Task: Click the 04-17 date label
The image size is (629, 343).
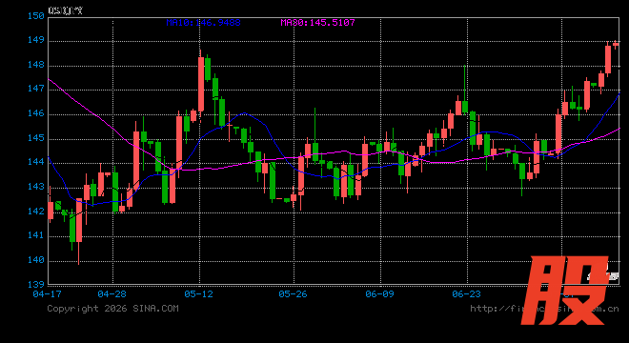Action: [x=48, y=294]
